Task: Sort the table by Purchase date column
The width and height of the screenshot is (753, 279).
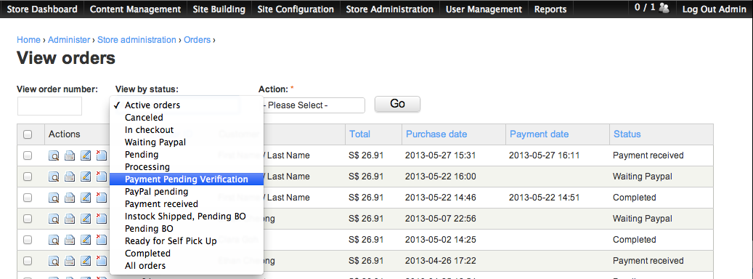Action: pos(436,134)
